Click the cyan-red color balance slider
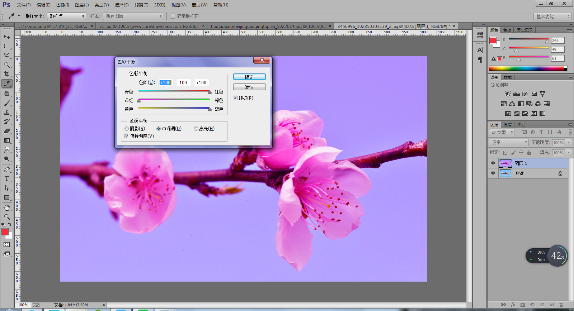Screen dimensions: 574x311 174,92
